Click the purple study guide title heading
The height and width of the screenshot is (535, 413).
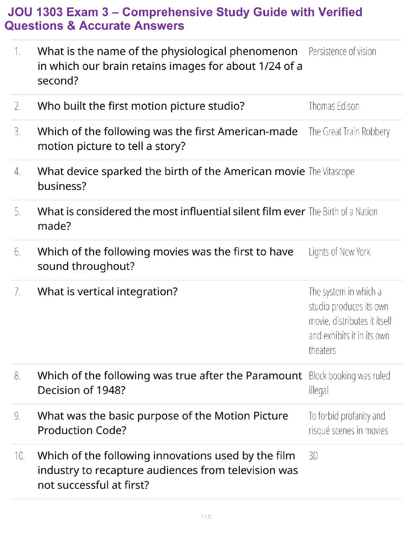[184, 19]
